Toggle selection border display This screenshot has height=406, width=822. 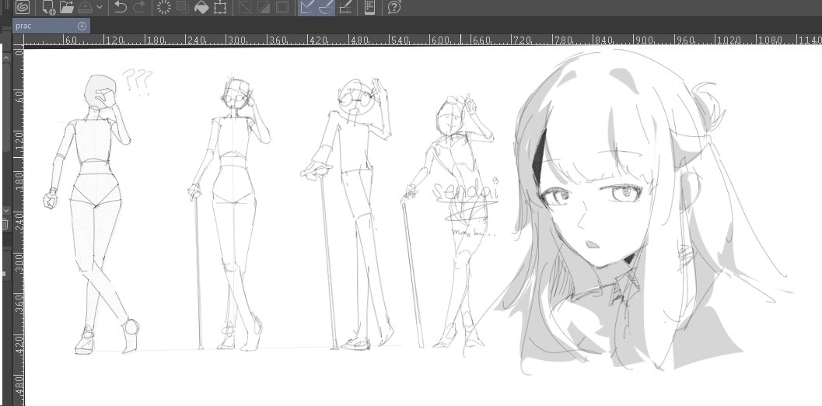pyautogui.click(x=282, y=7)
